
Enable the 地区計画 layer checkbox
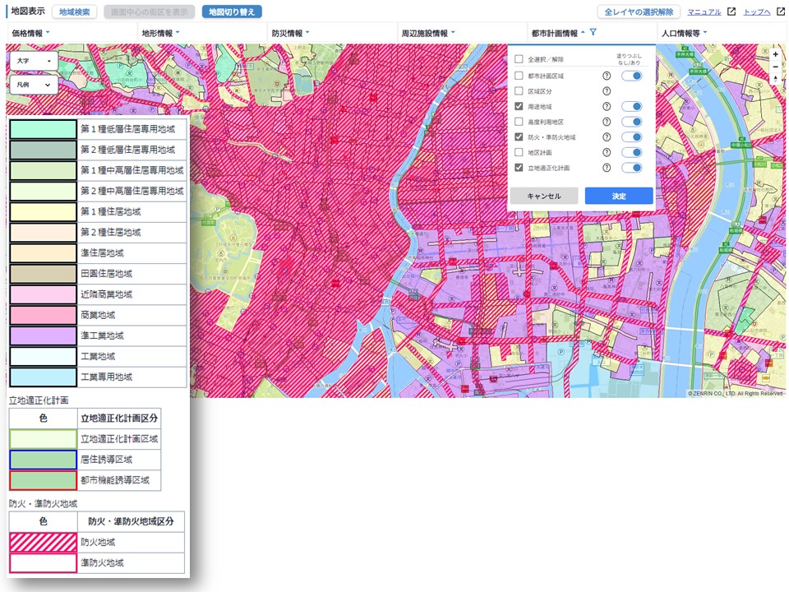point(519,152)
